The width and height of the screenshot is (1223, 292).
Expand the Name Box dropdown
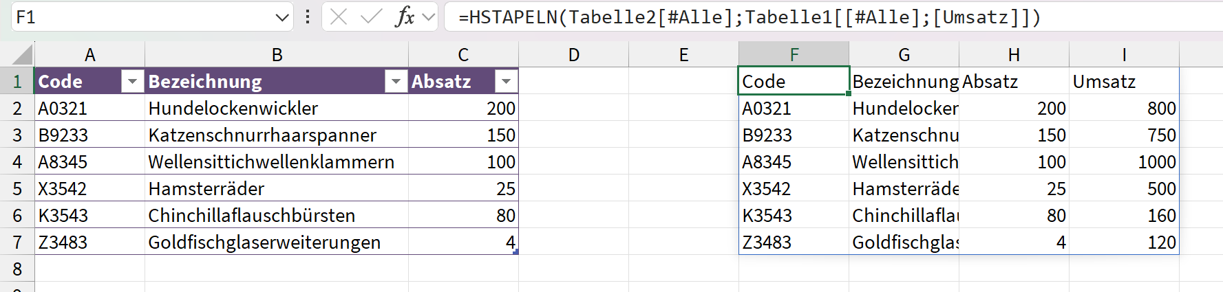click(281, 18)
